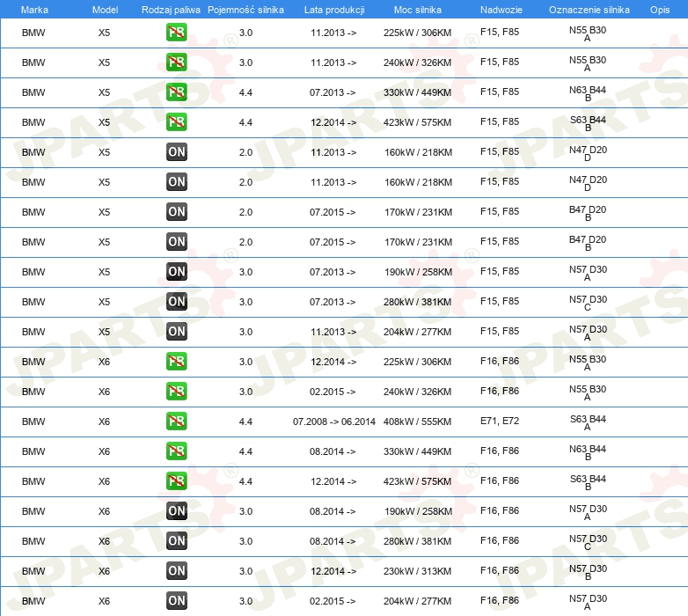Viewport: 688px width, 616px height.
Task: Click petrol fuel icon in X5 225kW/306KM row
Action: coord(177,33)
